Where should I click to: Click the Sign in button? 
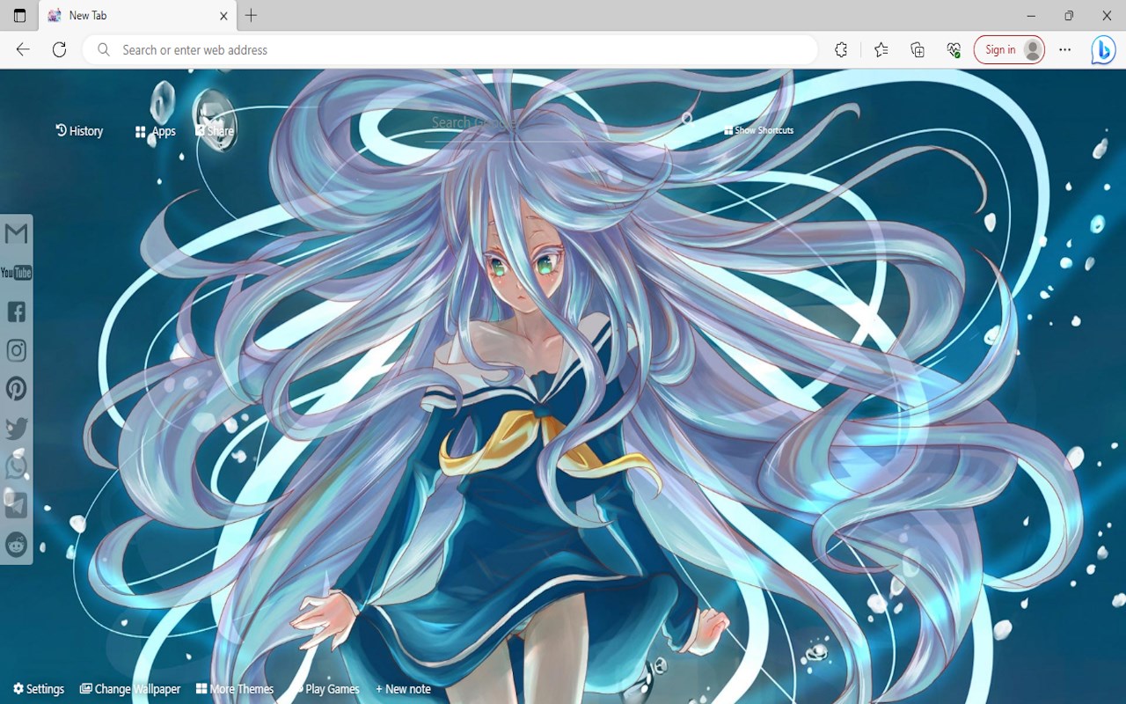1009,50
